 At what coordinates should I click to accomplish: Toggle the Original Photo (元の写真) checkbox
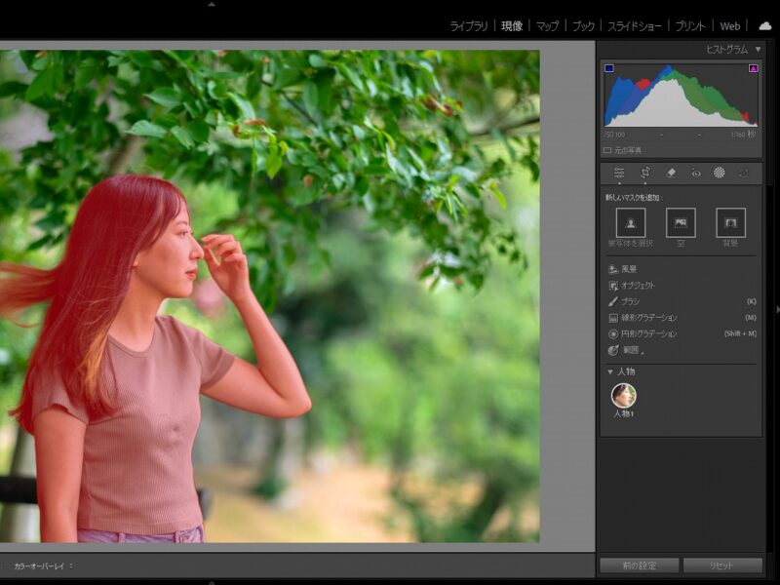[x=608, y=150]
